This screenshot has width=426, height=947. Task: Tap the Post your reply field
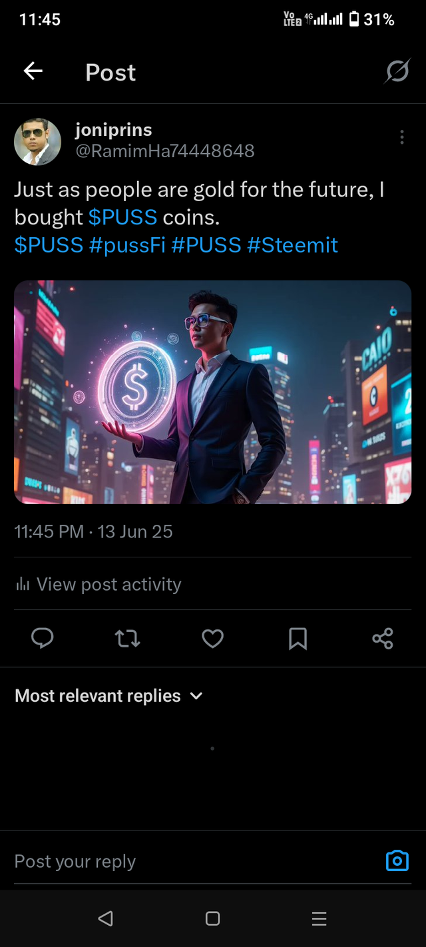186,861
